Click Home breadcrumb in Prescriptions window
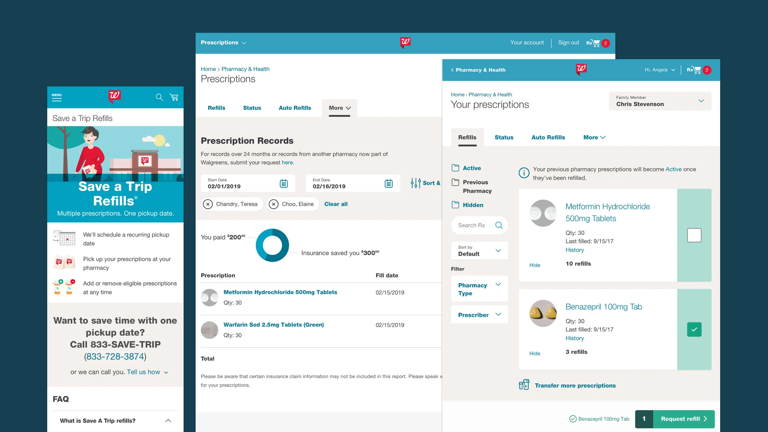Viewport: 768px width, 432px height. point(208,69)
